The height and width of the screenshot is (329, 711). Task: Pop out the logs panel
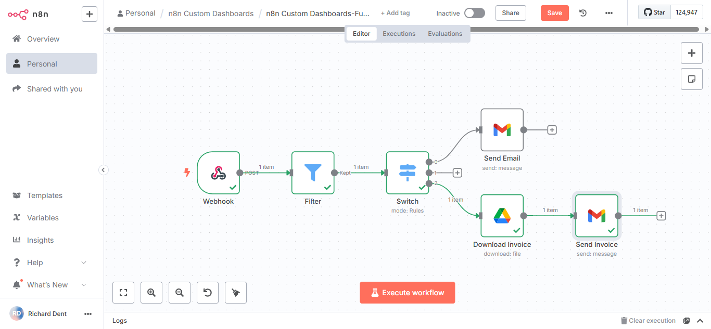687,321
